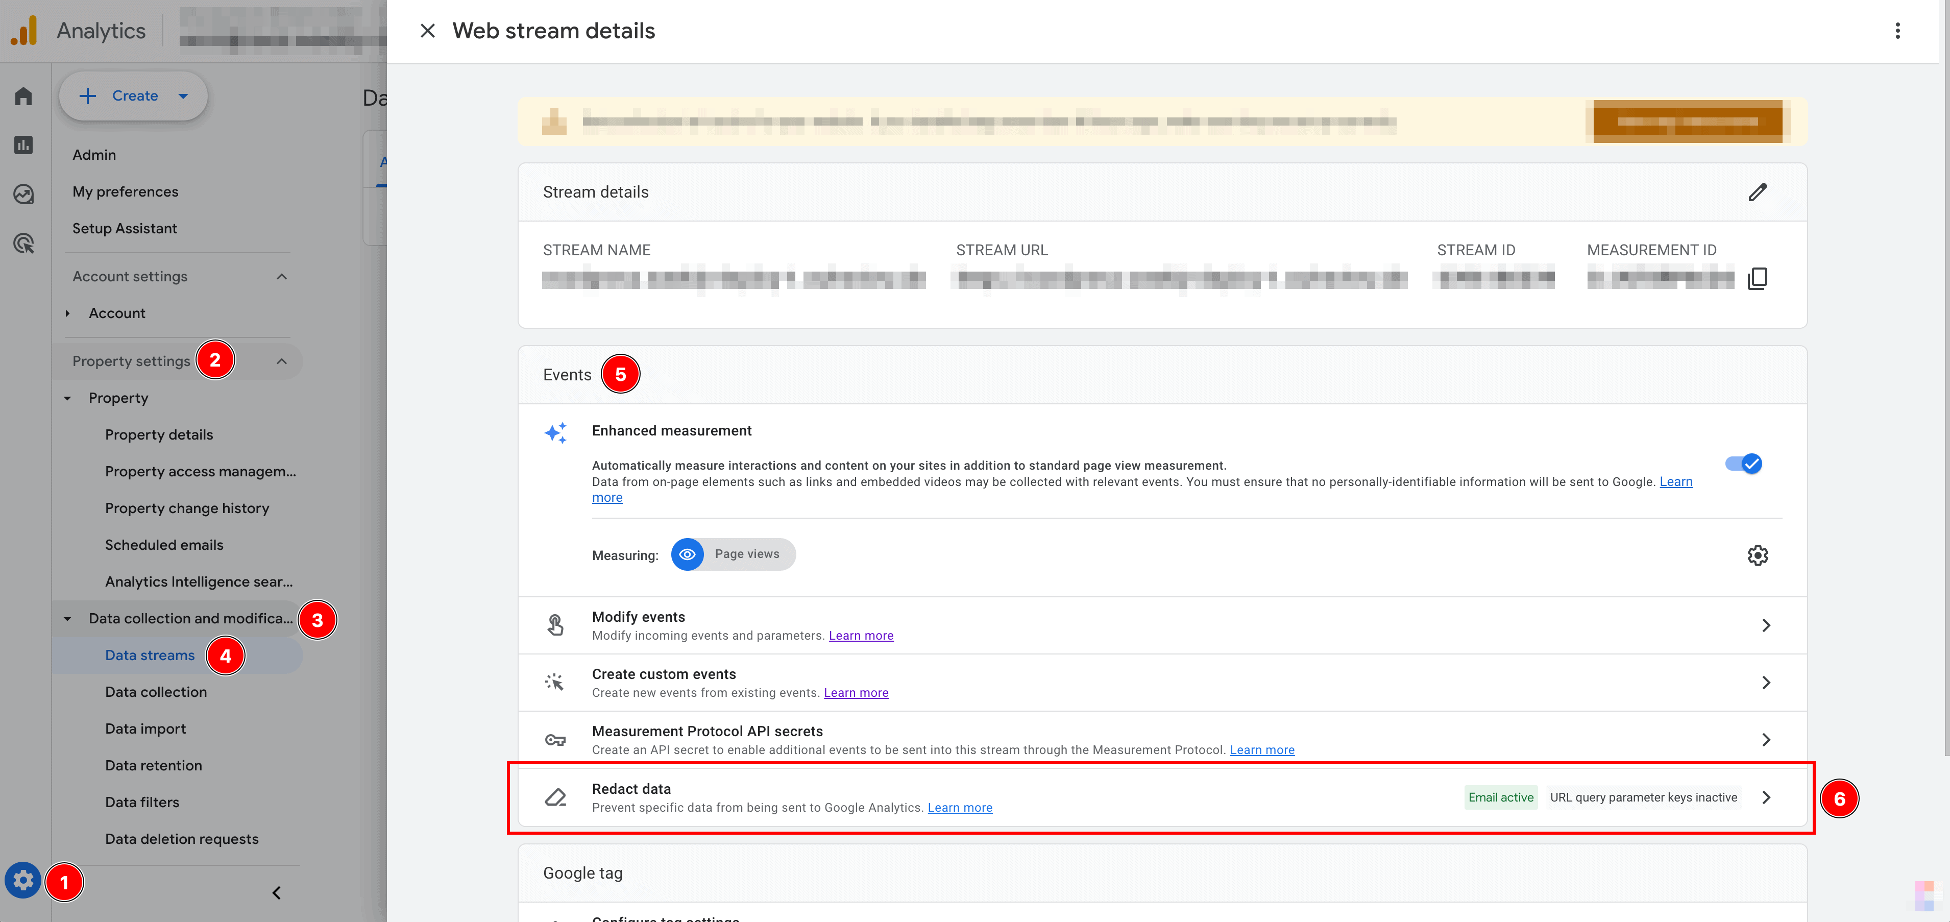
Task: Copy the Measurement ID
Action: click(x=1757, y=279)
